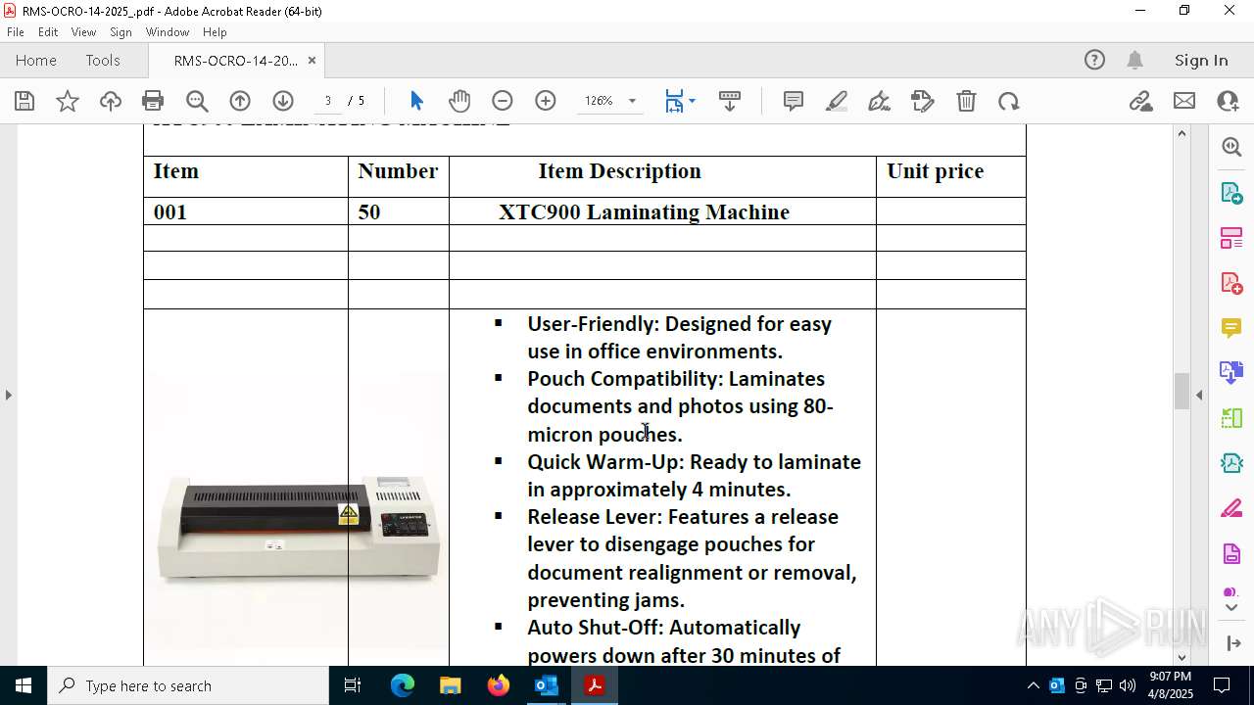Viewport: 1254px width, 705px height.
Task: Save the PDF with the floppy disk icon
Action: pyautogui.click(x=24, y=101)
